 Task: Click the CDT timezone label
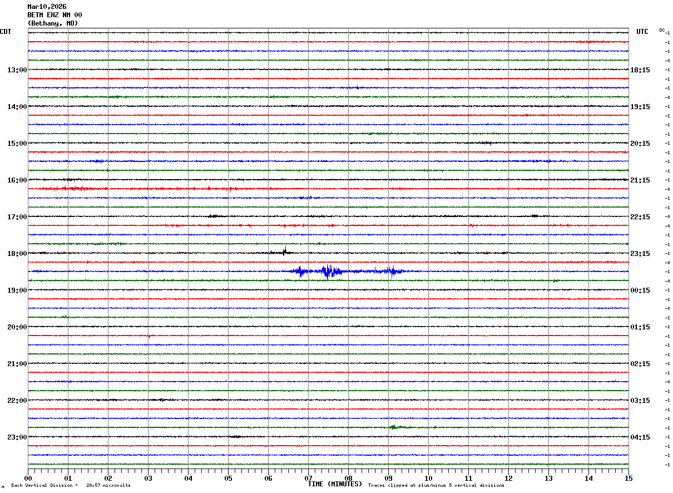pyautogui.click(x=6, y=32)
